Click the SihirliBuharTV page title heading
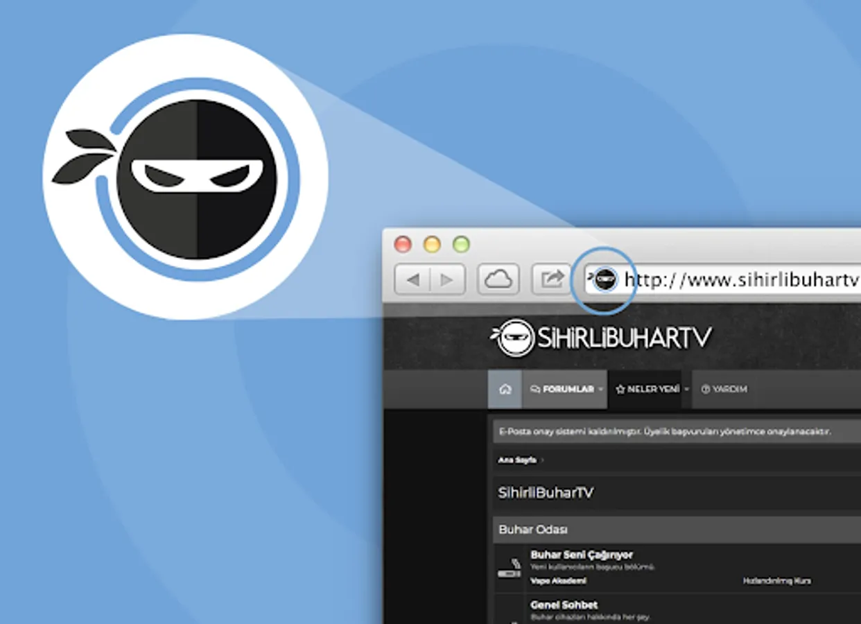861x624 pixels. [x=546, y=493]
